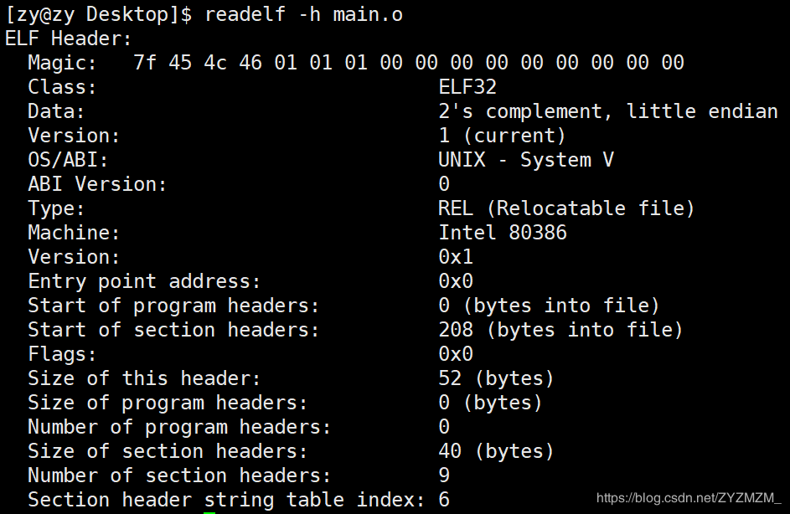Click the 'Magic:' label
This screenshot has width=790, height=514.
pyautogui.click(x=62, y=63)
